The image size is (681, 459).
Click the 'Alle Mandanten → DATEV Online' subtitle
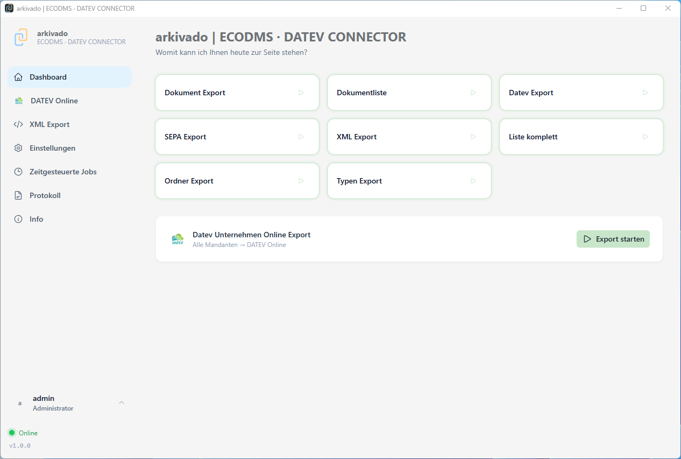point(239,245)
